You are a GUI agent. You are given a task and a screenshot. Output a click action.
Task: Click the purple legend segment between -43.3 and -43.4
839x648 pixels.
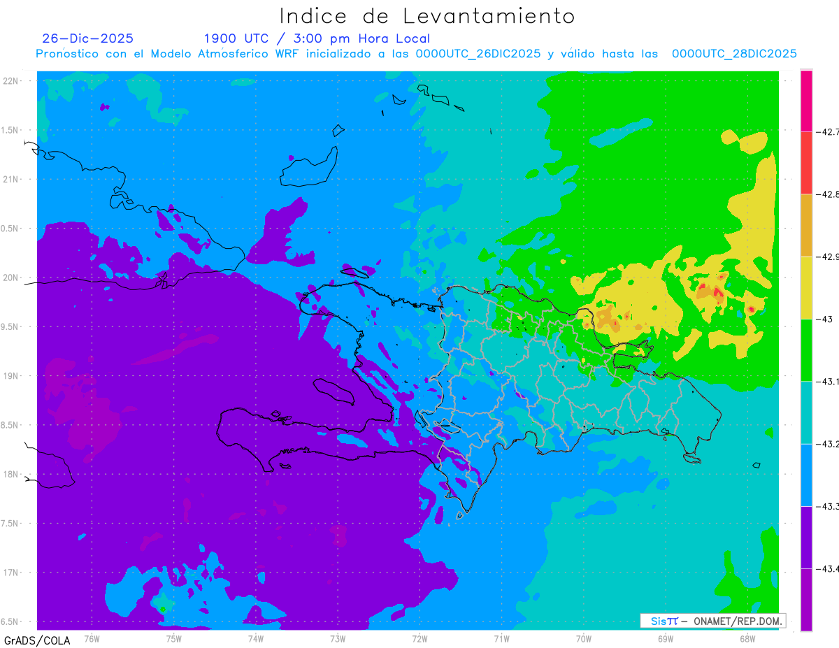[806, 537]
